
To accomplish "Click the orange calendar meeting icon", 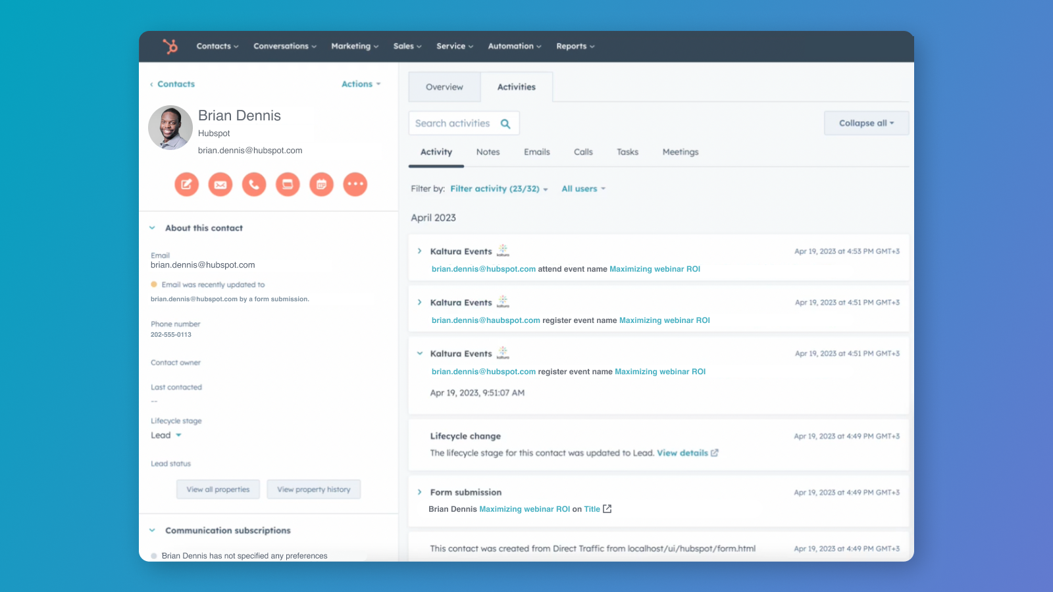I will (321, 184).
